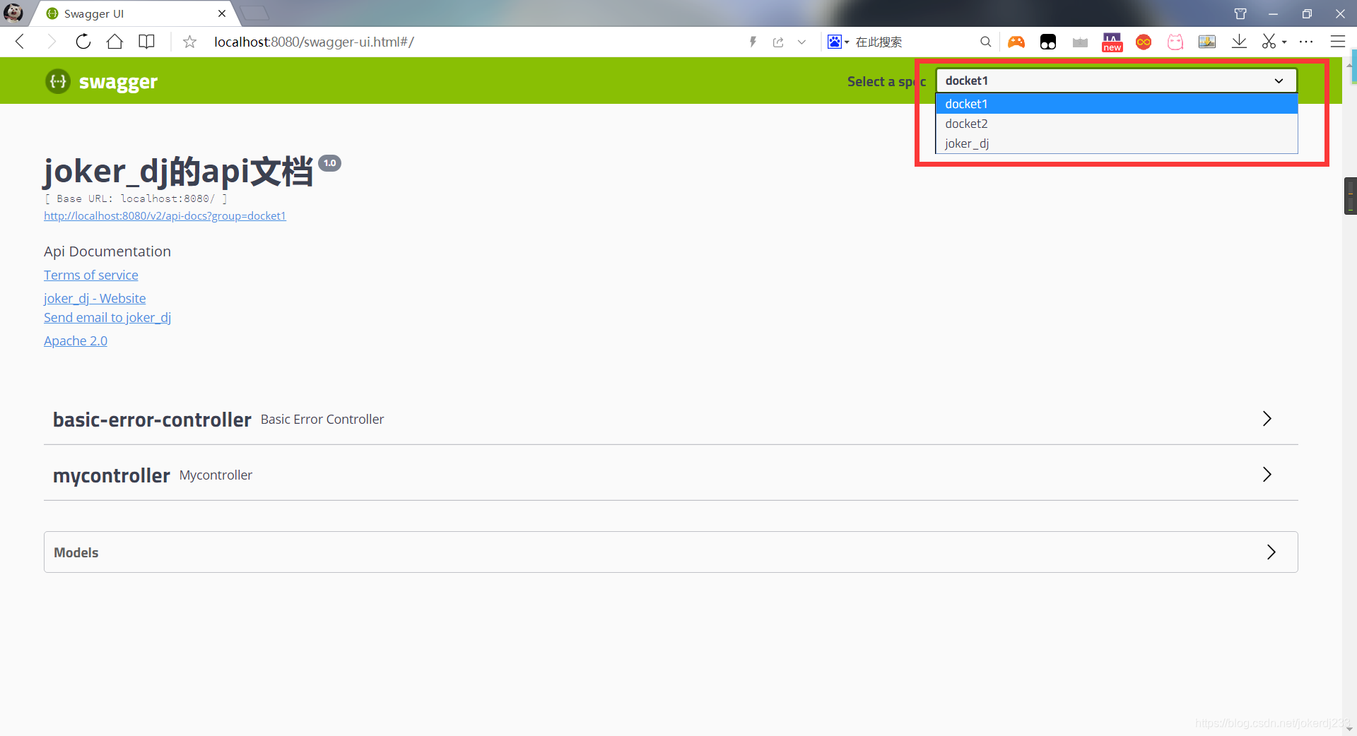The height and width of the screenshot is (736, 1357).
Task: Click the dark side panel handle
Action: tap(1351, 196)
